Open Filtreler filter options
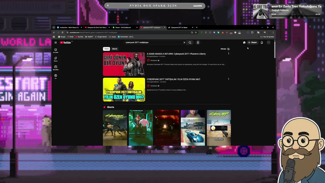 point(225,49)
